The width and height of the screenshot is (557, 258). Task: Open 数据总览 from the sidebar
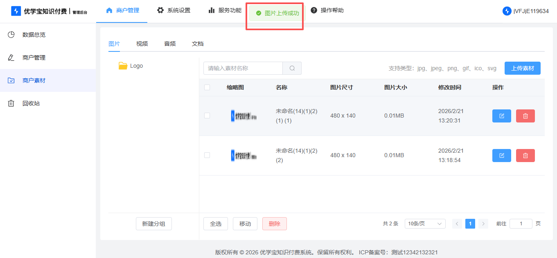34,35
